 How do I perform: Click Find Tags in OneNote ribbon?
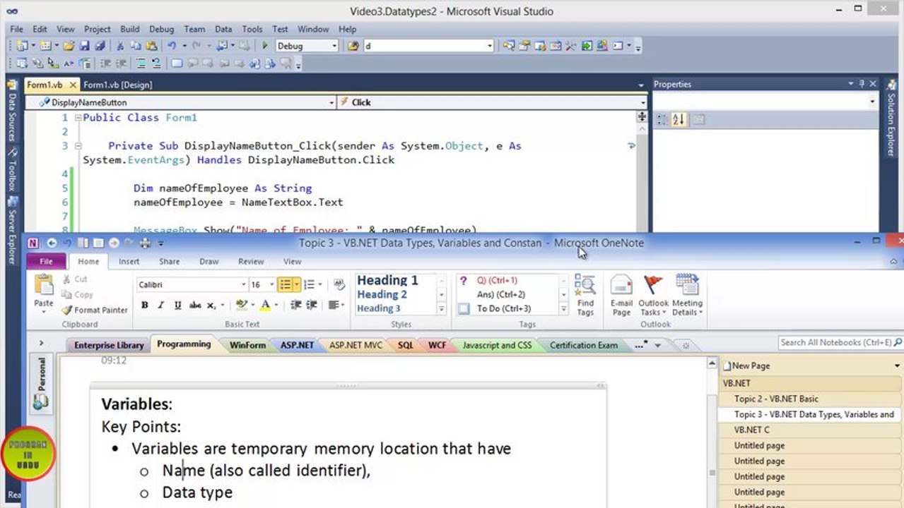pos(585,296)
